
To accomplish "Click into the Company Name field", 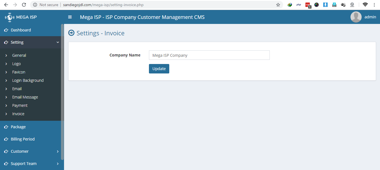I will tap(209, 55).
